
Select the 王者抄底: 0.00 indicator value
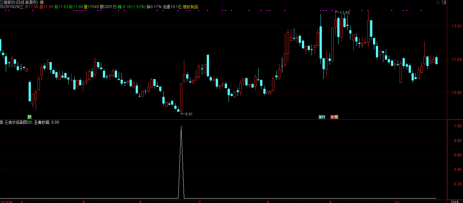[46, 122]
